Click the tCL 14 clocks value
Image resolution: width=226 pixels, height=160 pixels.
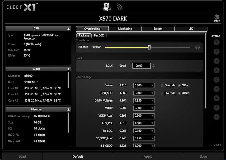(39, 129)
